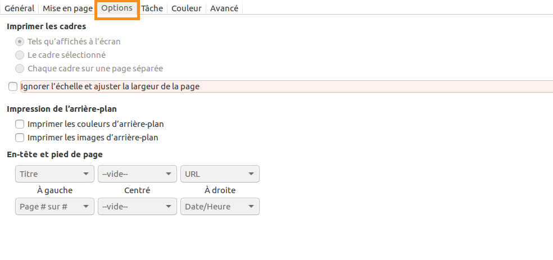Image resolution: width=553 pixels, height=260 pixels.
Task: Switch to the Avancé tab
Action: (224, 8)
